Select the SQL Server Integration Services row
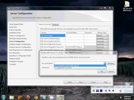The width and height of the screenshot is (134, 100). (x=53, y=47)
